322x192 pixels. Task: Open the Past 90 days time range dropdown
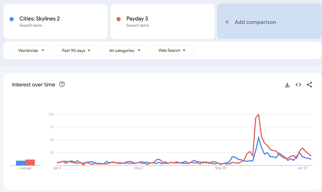pyautogui.click(x=76, y=50)
